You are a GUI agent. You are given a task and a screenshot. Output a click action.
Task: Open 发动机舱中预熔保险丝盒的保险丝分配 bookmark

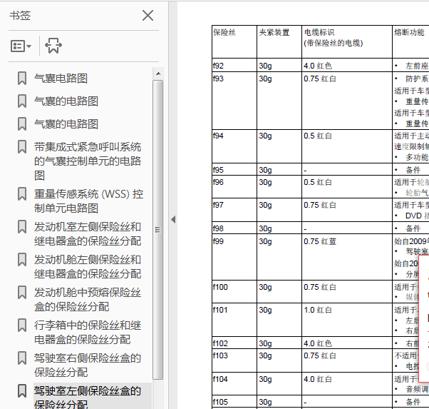click(88, 299)
